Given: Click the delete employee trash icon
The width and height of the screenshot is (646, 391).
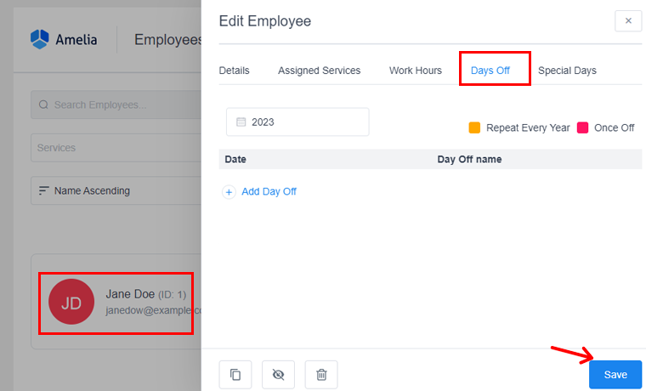Looking at the screenshot, I should pyautogui.click(x=321, y=375).
